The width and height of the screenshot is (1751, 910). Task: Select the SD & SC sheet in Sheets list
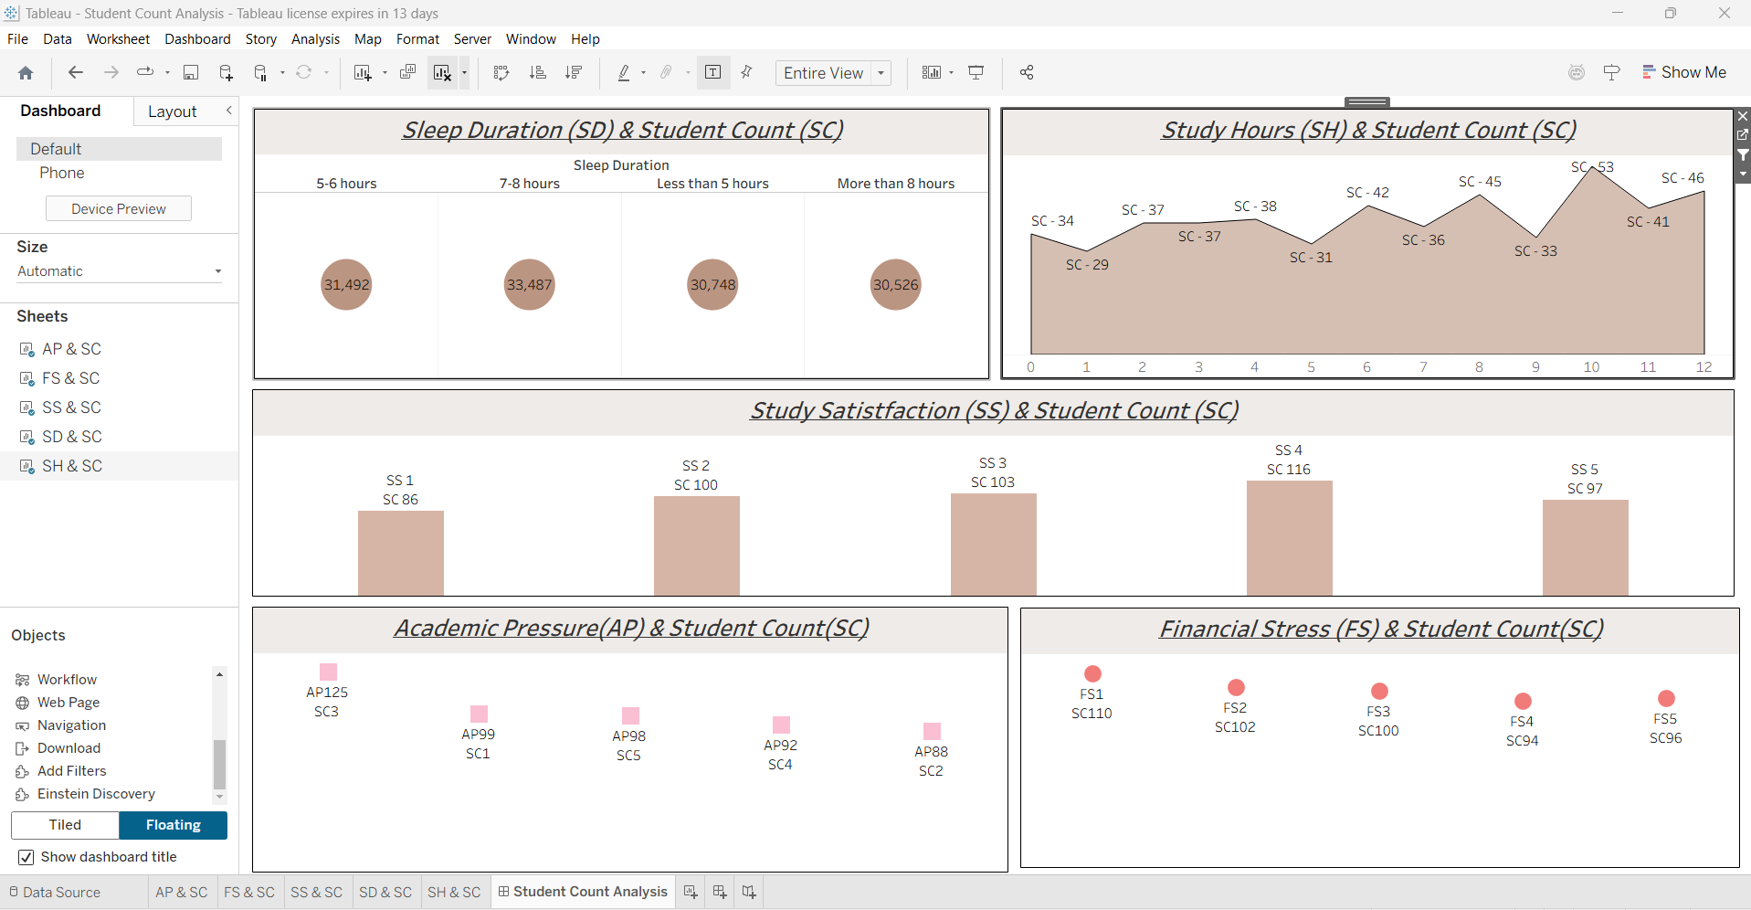click(x=72, y=437)
